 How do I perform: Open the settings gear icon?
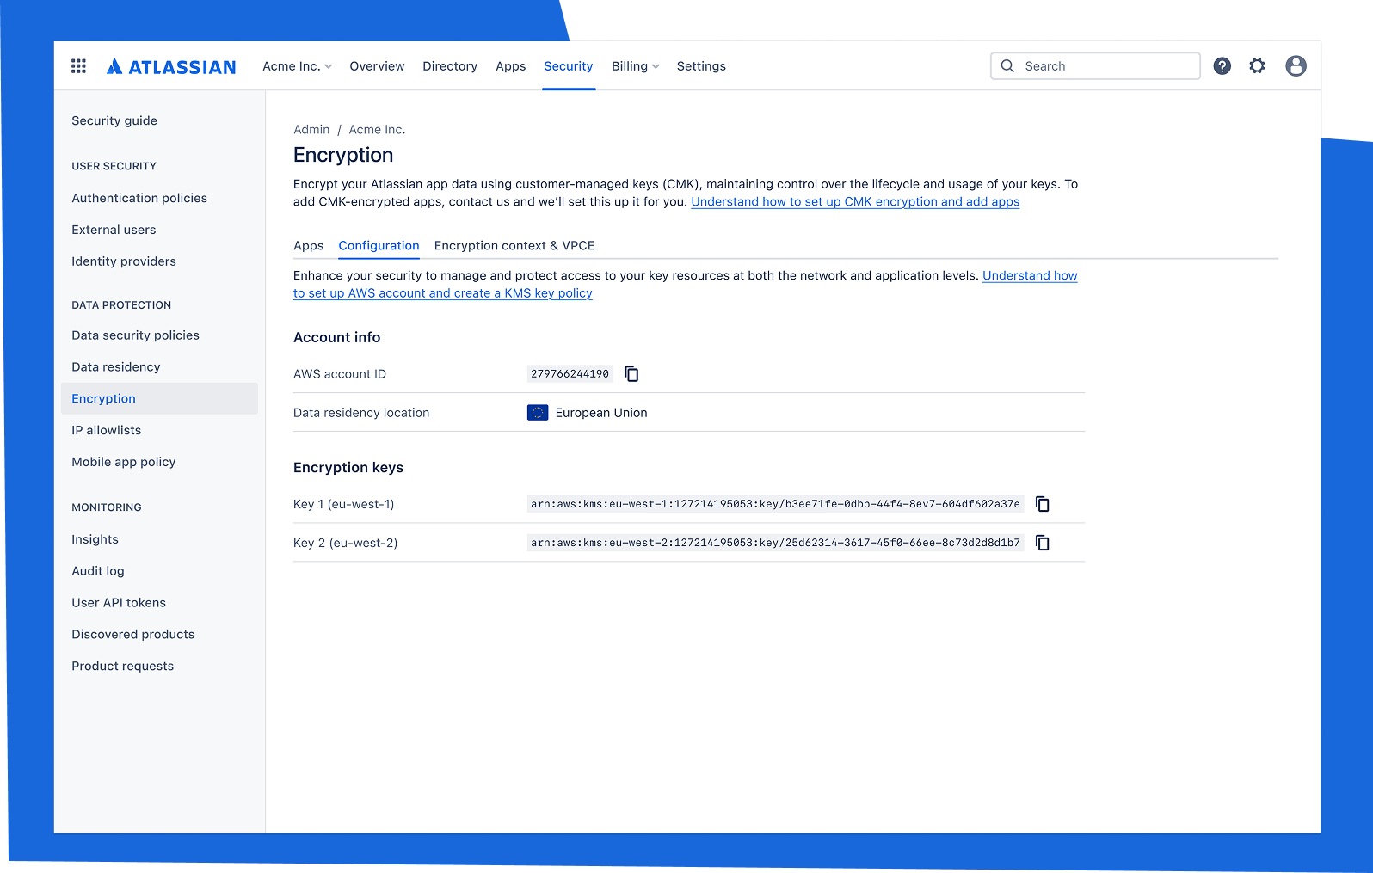1257,66
